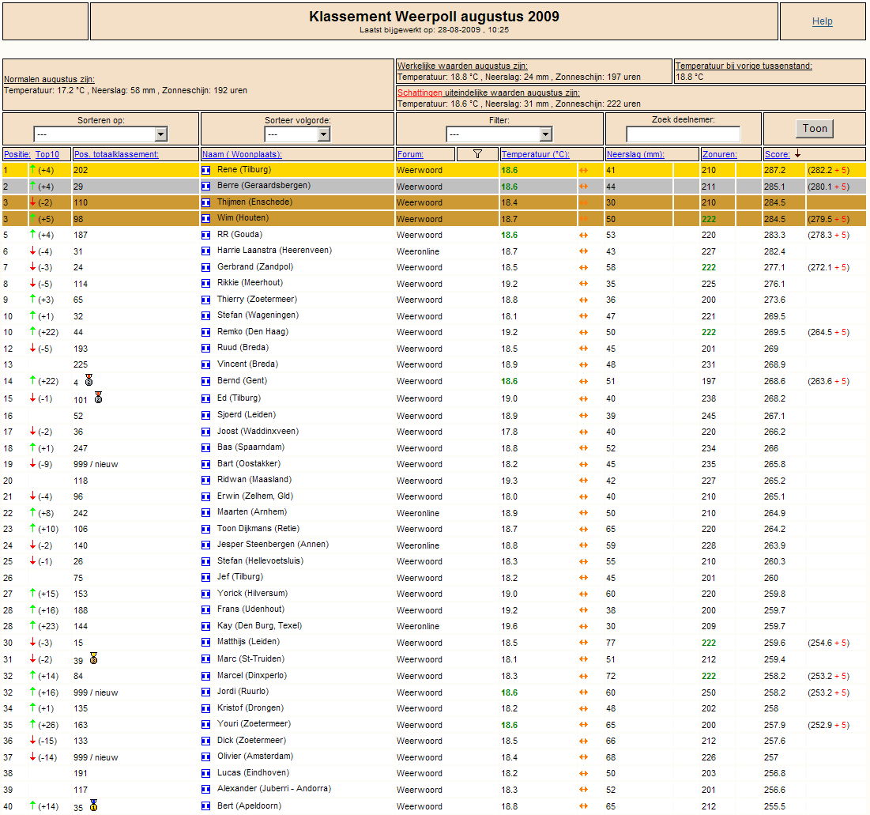Click the gold medal icon in Marc's row
The image size is (870, 815).
point(93,658)
